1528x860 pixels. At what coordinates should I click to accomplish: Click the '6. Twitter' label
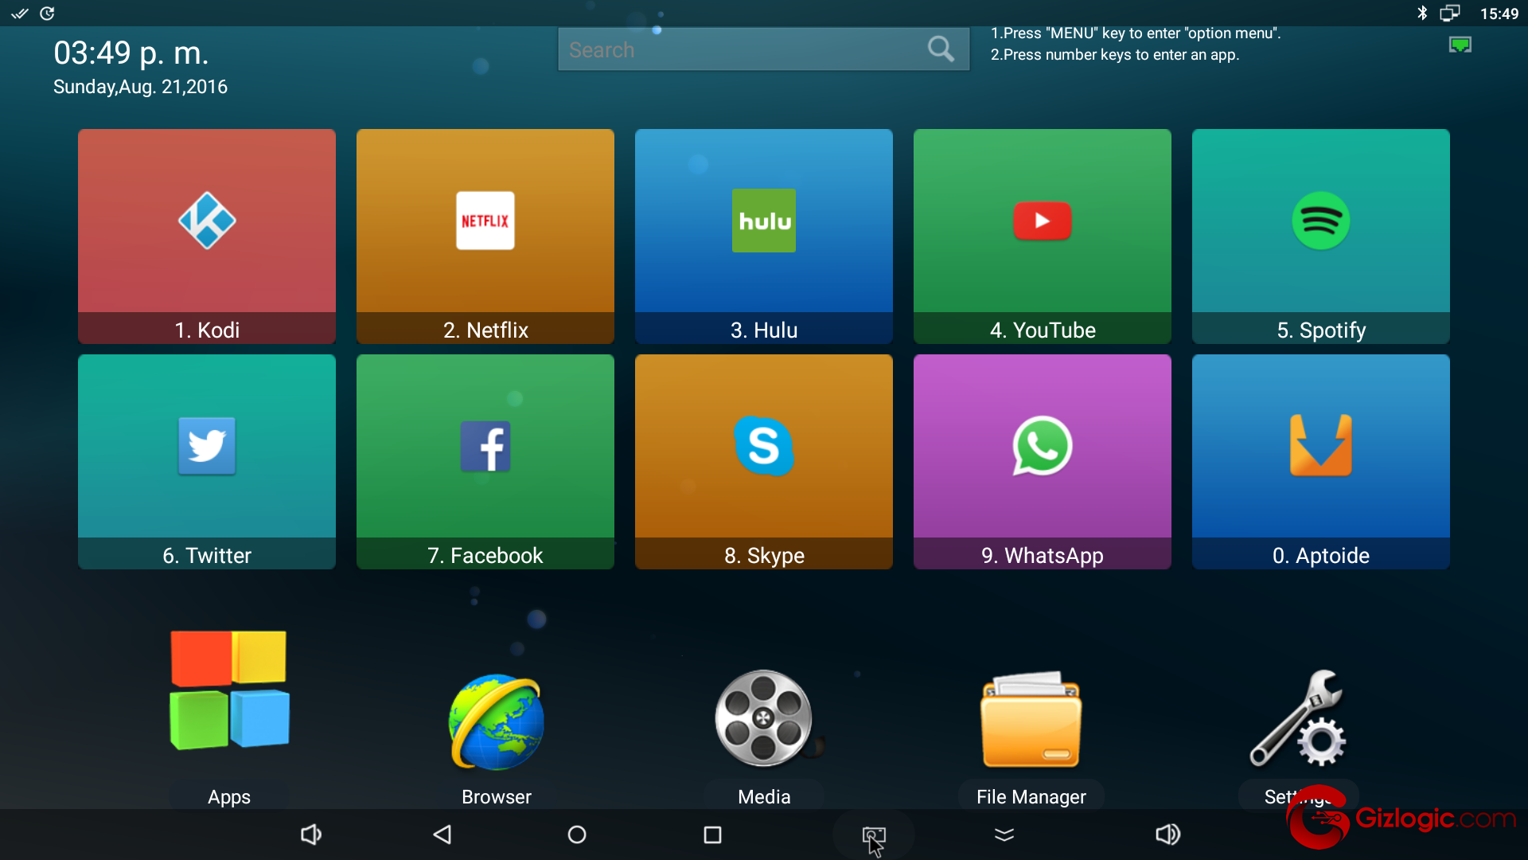(x=207, y=555)
